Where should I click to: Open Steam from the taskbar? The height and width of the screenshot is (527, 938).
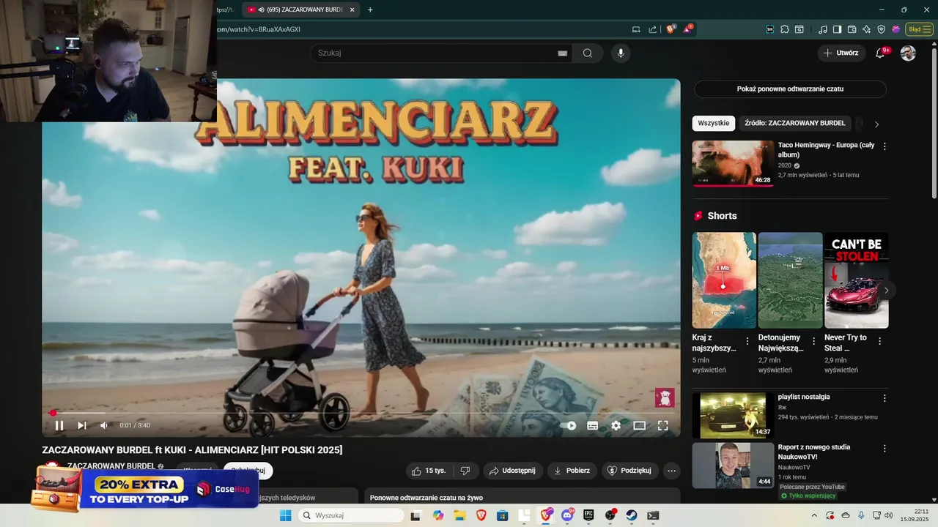click(631, 515)
